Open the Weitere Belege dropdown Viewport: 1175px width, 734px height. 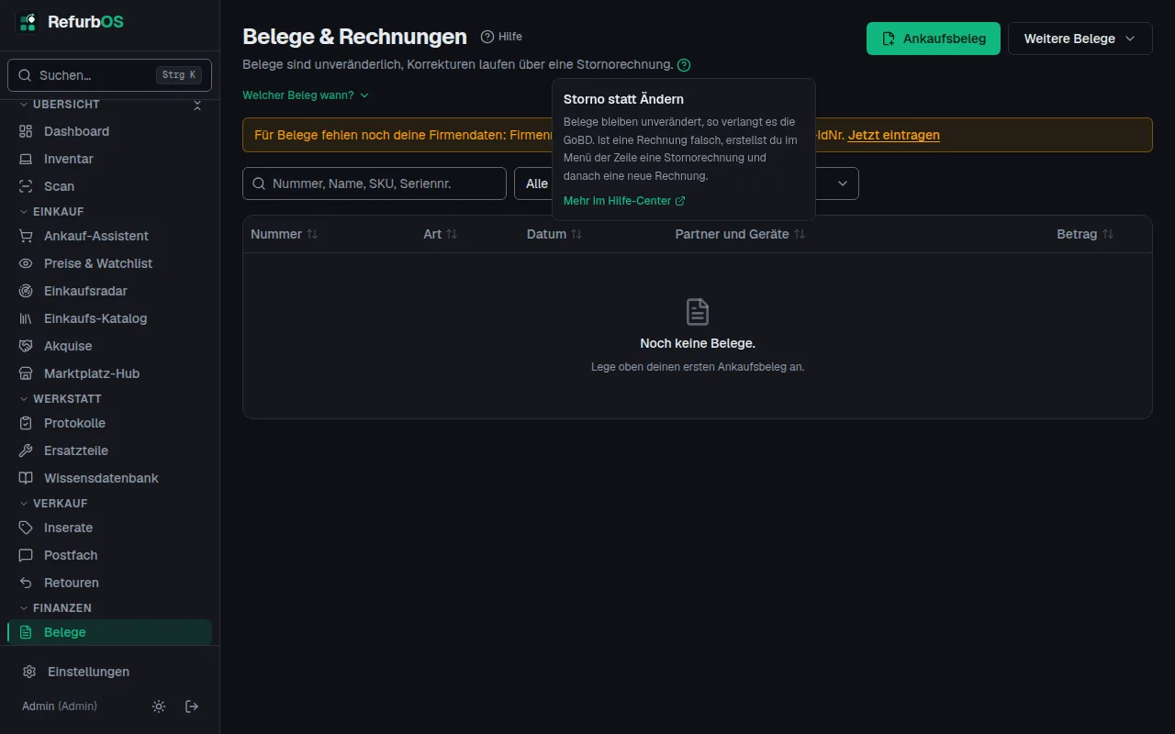pyautogui.click(x=1080, y=39)
